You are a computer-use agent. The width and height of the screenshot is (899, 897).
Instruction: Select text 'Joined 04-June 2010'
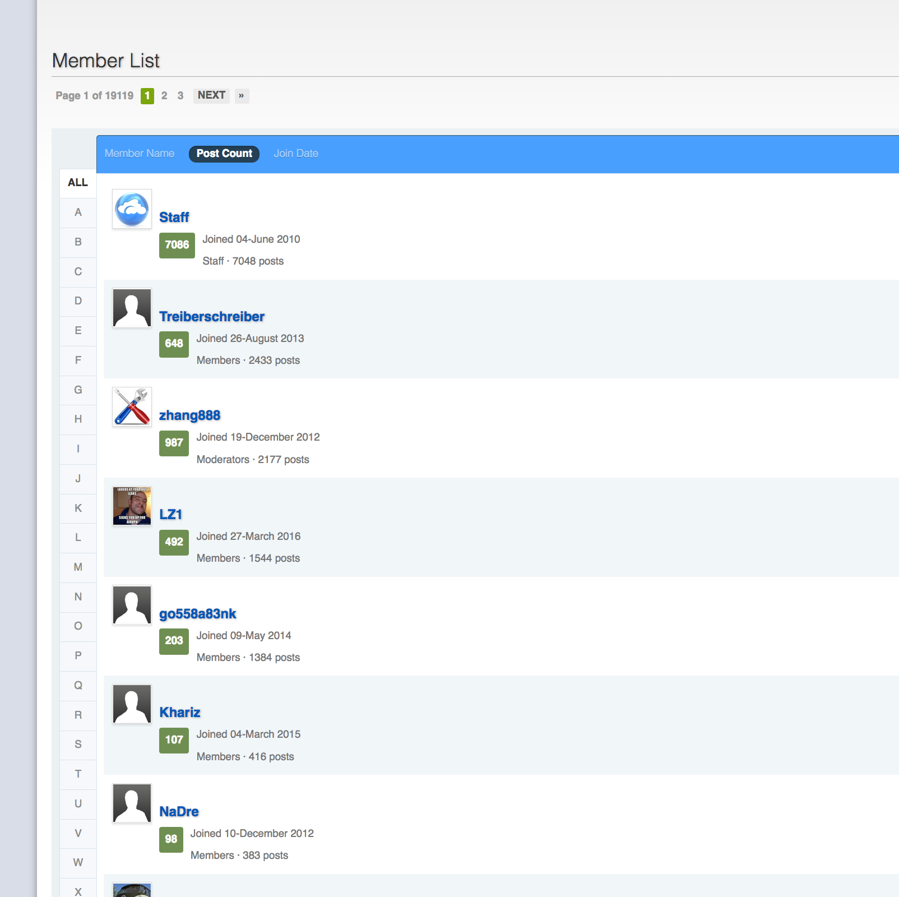coord(251,239)
